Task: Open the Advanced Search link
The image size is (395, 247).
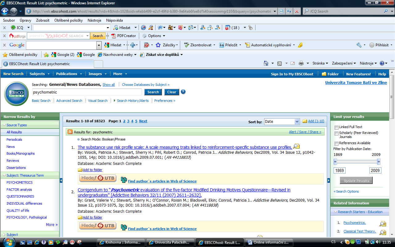Action: click(69, 101)
